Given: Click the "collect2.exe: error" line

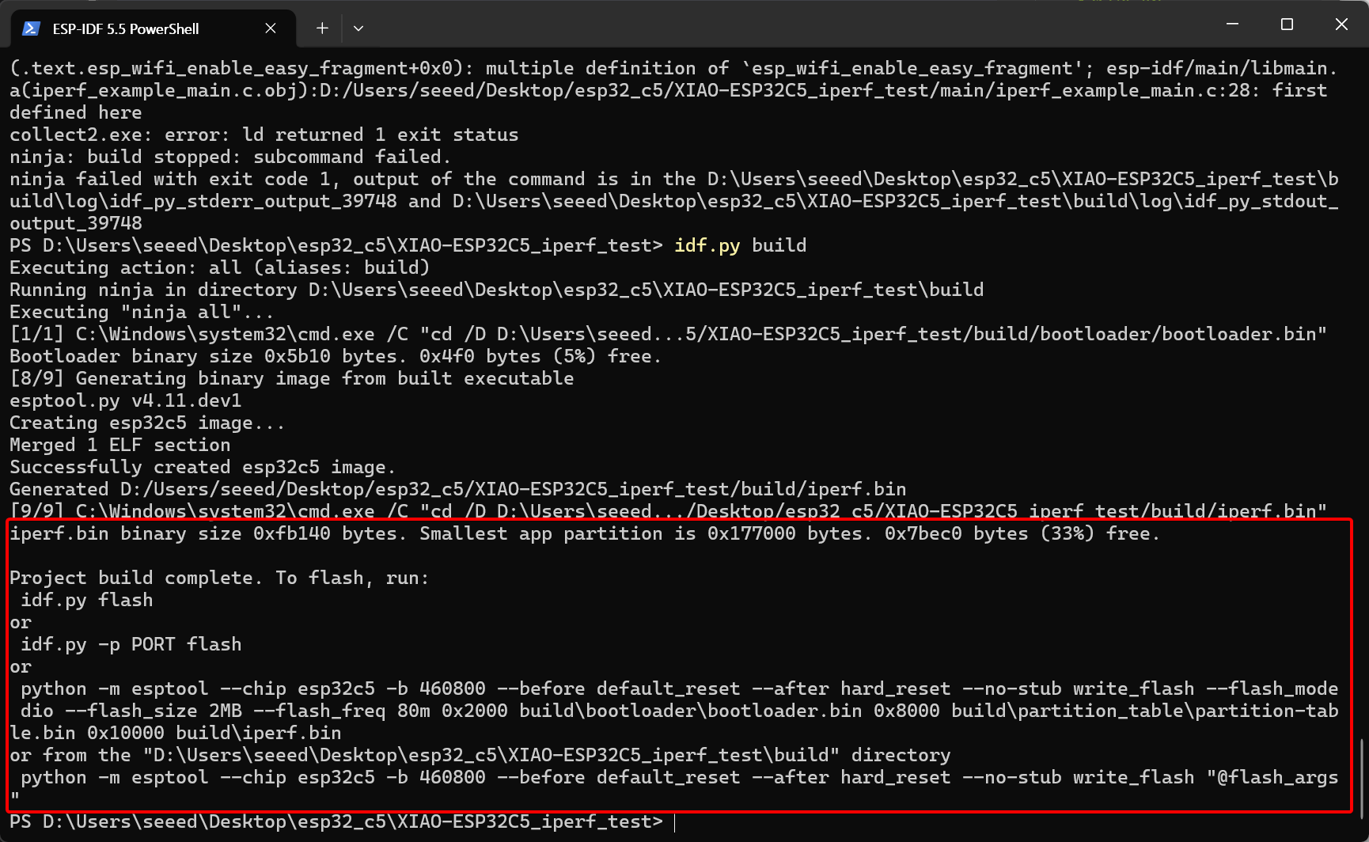Looking at the screenshot, I should click(264, 135).
